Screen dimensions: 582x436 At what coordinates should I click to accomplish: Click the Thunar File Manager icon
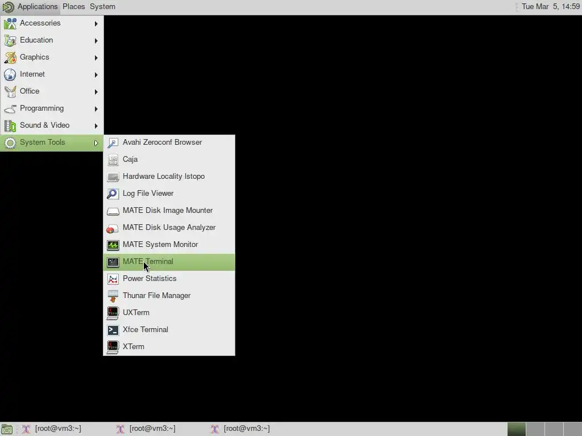(x=113, y=296)
